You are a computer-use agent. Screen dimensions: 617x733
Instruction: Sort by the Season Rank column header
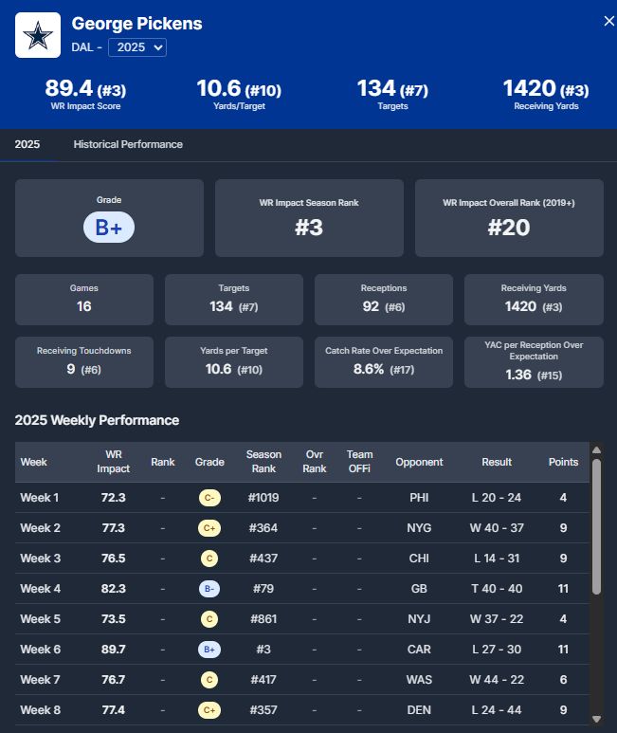tap(263, 462)
